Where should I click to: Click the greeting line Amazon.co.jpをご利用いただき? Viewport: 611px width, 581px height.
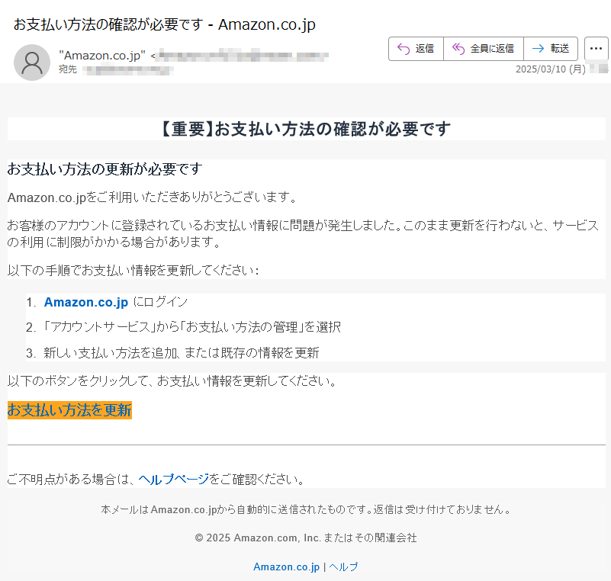pyautogui.click(x=152, y=197)
